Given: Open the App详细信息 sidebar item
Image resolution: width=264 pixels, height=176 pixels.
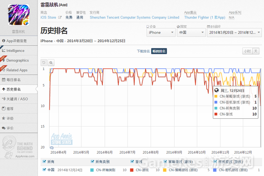Looking at the screenshot, I should tap(19, 41).
